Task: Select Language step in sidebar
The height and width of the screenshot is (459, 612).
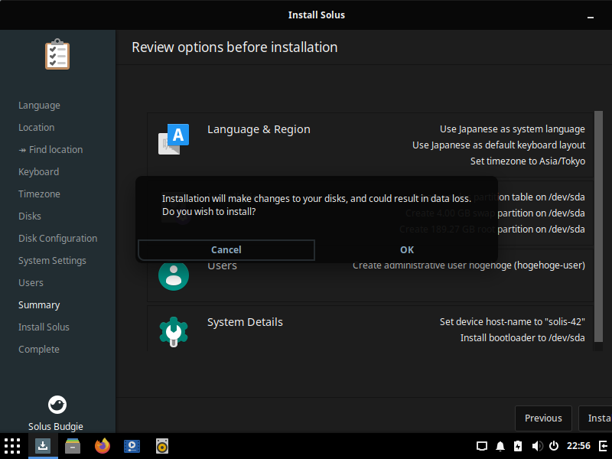Action: [39, 106]
